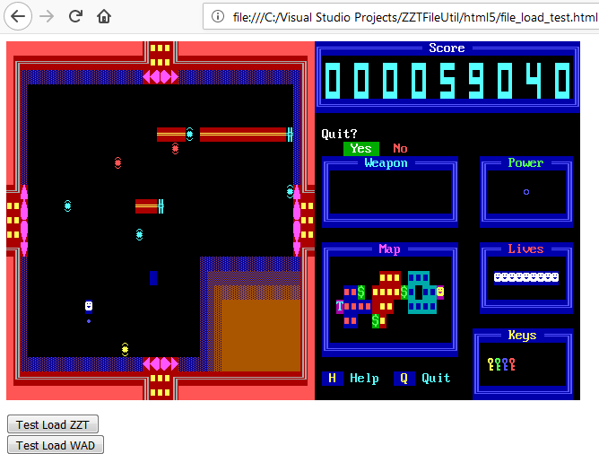Click the white smiley player character
This screenshot has width=599, height=454.
89,307
